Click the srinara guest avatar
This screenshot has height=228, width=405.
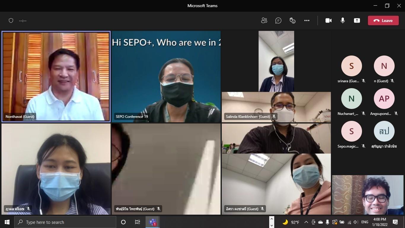tap(351, 66)
